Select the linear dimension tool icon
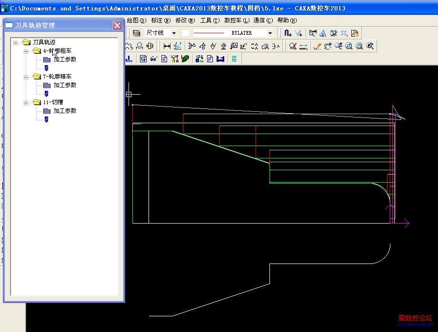Viewport: 438px width, 332px height. click(x=167, y=46)
